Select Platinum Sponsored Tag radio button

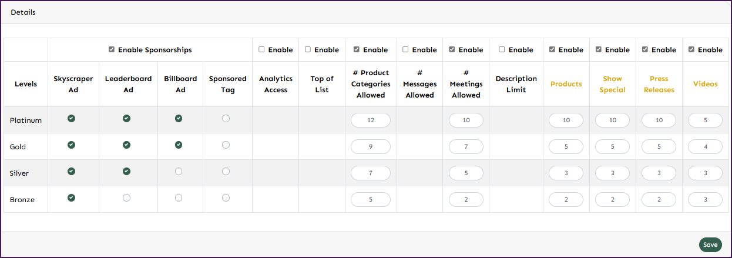coord(226,119)
